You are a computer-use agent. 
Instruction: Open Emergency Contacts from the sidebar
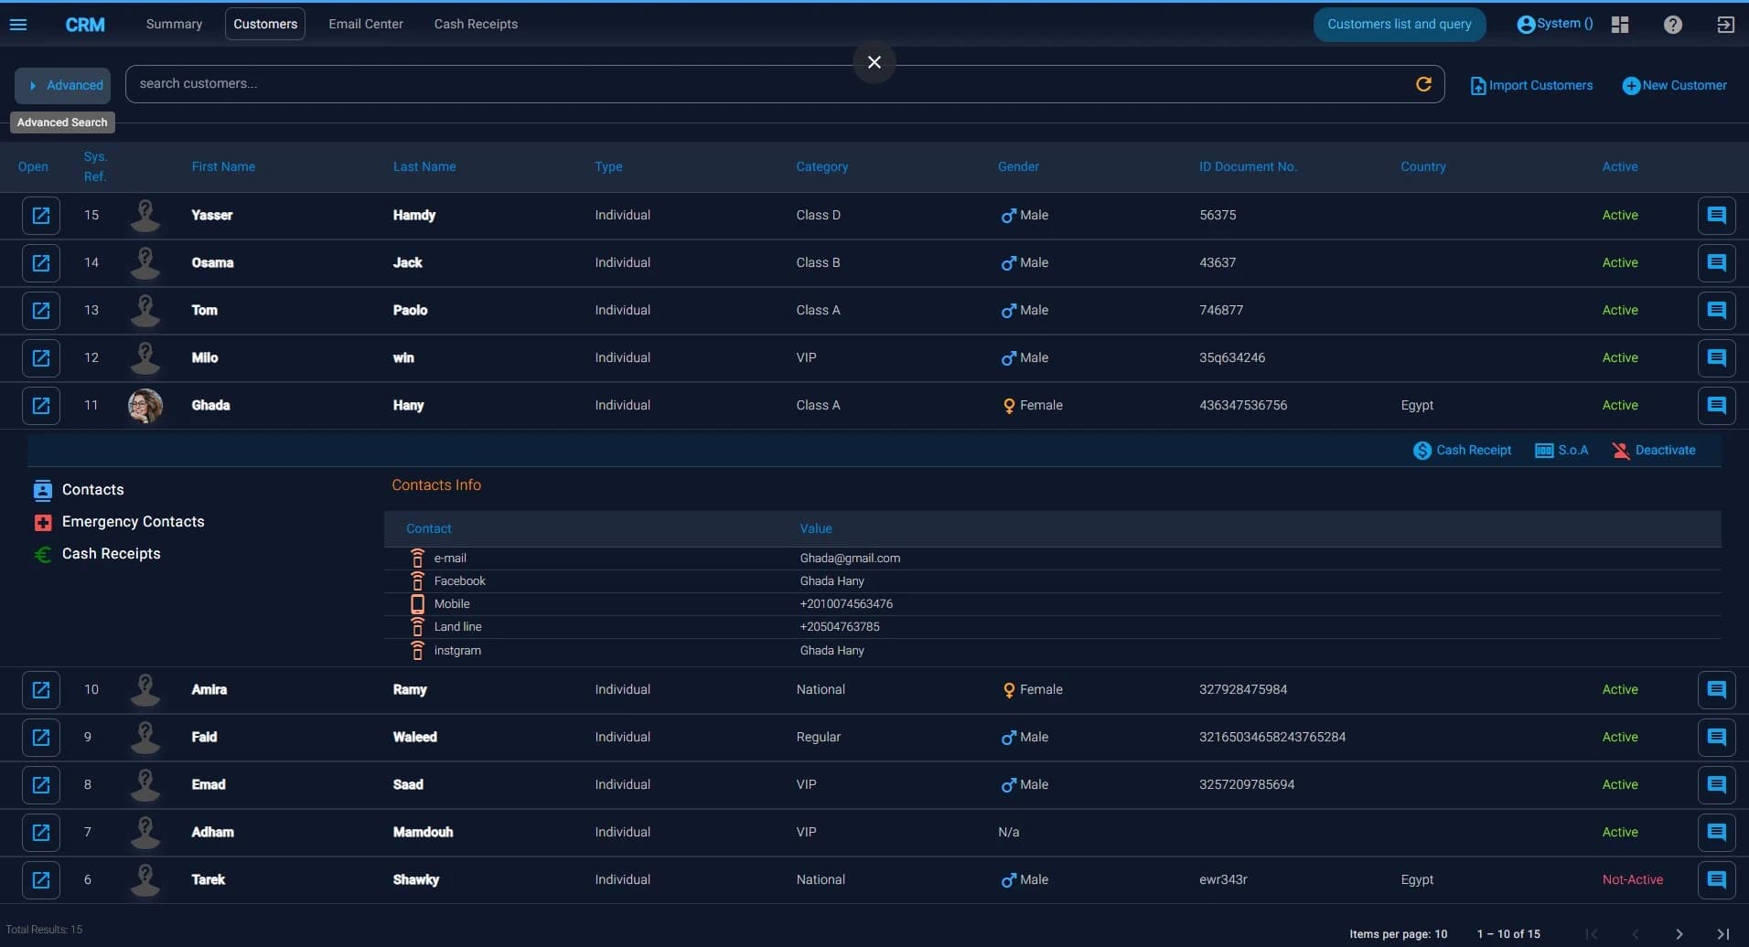point(134,521)
